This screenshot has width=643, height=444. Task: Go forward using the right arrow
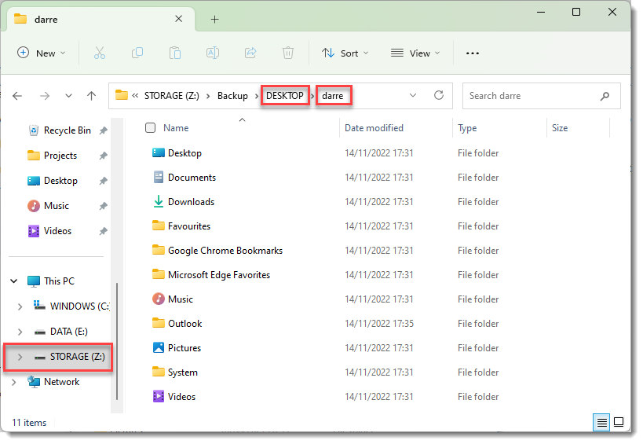tap(44, 96)
